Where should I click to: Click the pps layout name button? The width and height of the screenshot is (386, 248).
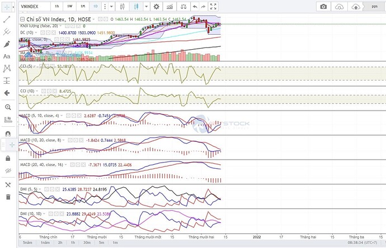[374, 7]
